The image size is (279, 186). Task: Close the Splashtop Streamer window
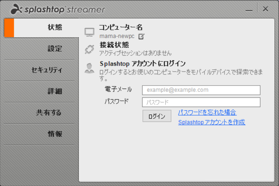point(266,9)
